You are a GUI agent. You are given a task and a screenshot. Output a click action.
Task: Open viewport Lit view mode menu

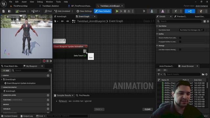pyautogui.click(x=25, y=17)
